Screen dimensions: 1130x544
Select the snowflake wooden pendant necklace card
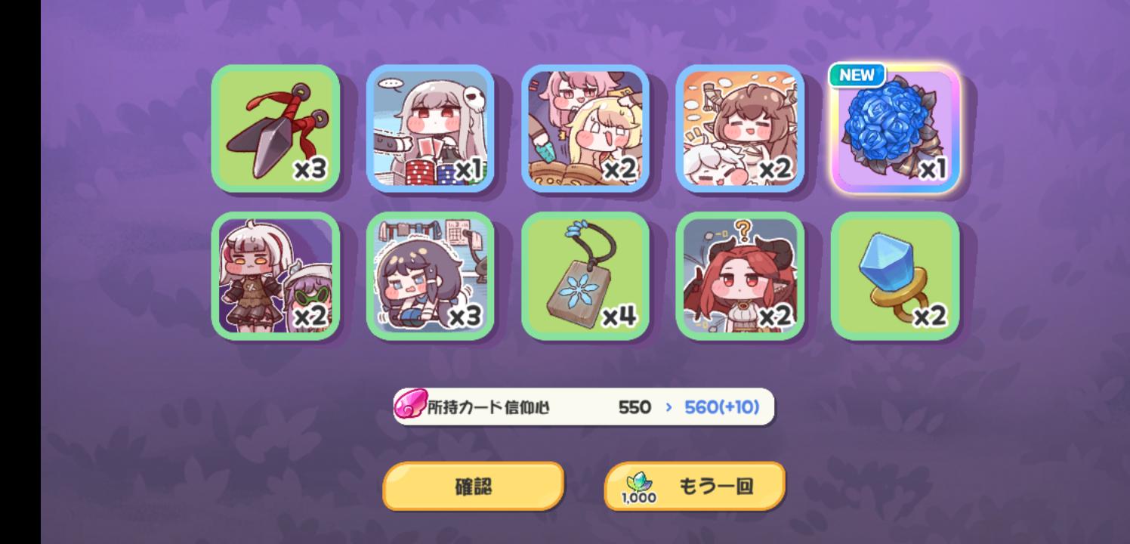[585, 276]
